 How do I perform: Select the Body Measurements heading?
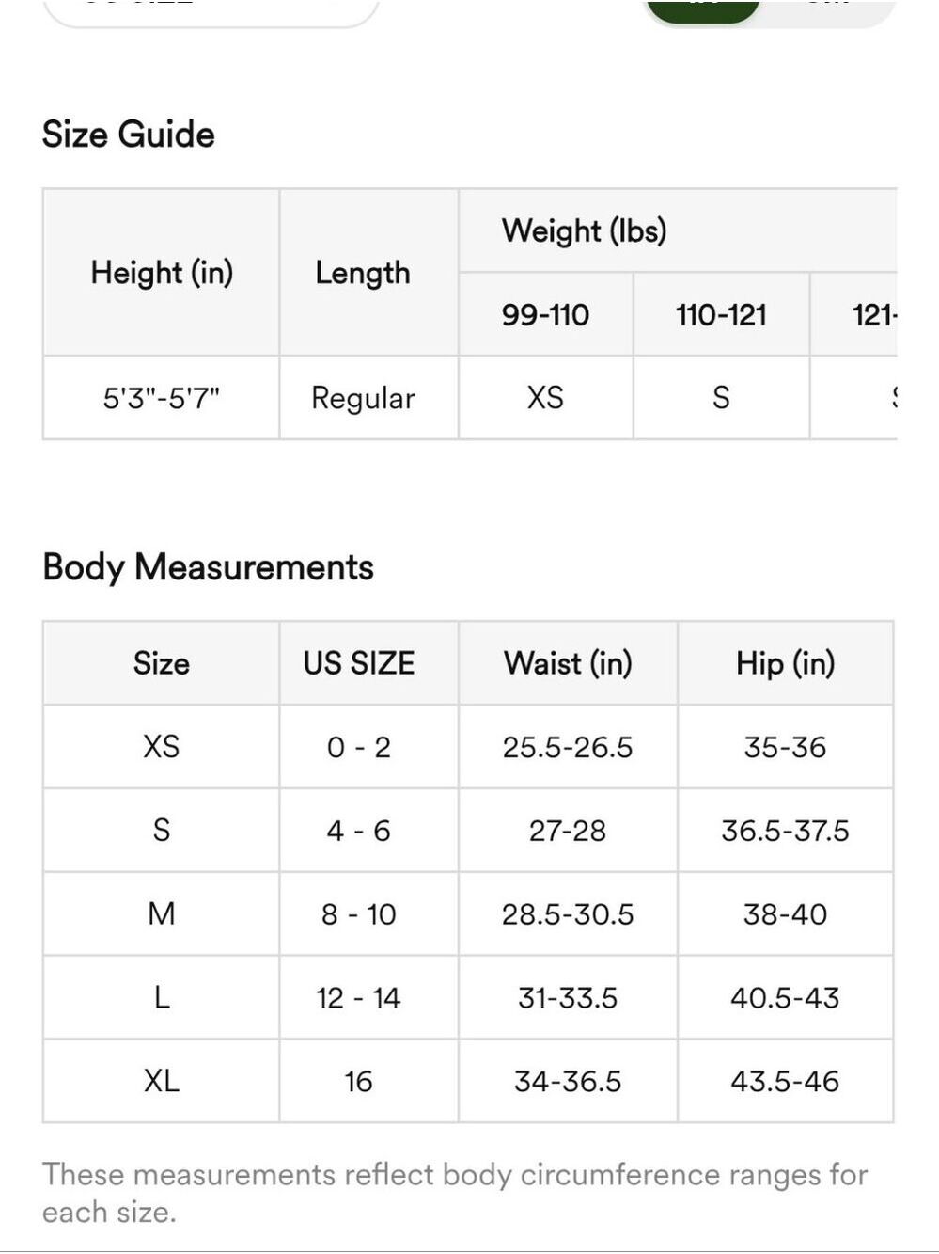click(x=208, y=567)
